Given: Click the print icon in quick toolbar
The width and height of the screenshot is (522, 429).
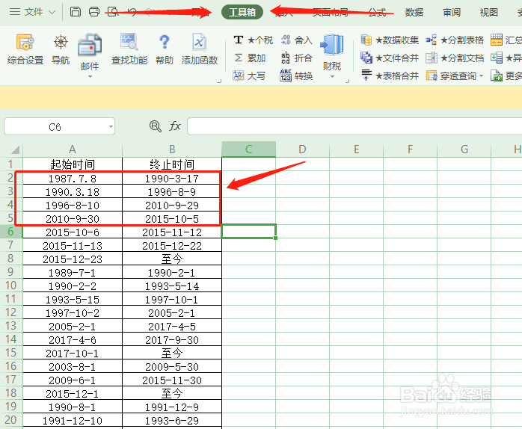Looking at the screenshot, I should coord(94,12).
